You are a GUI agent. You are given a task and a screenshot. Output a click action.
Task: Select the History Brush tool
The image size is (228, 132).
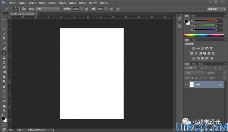(x=4, y=62)
